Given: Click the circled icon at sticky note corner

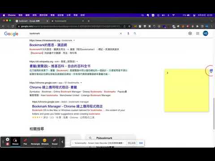Looking at the screenshot, I should point(211,71).
